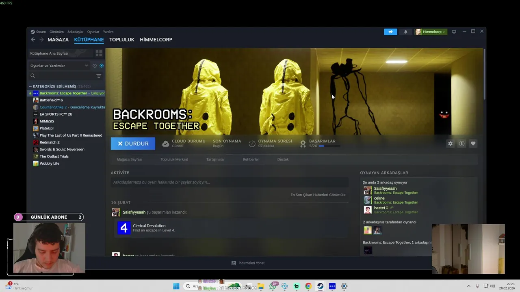Open the Oyunlar menu
The image size is (520, 292).
pyautogui.click(x=93, y=32)
